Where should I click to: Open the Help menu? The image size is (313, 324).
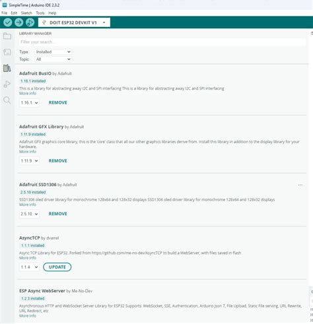pyautogui.click(x=52, y=13)
